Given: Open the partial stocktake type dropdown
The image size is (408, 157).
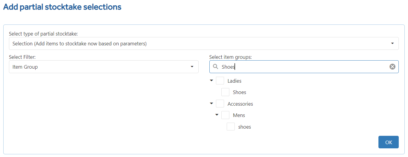Looking at the screenshot, I should tap(204, 44).
